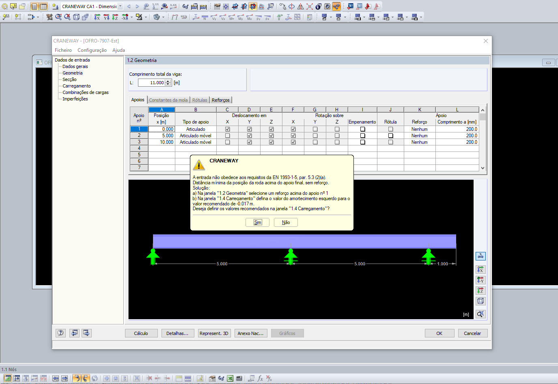Click the isometric view cube icon beside the diagram
Screen dimensions: 558x384
(x=480, y=301)
